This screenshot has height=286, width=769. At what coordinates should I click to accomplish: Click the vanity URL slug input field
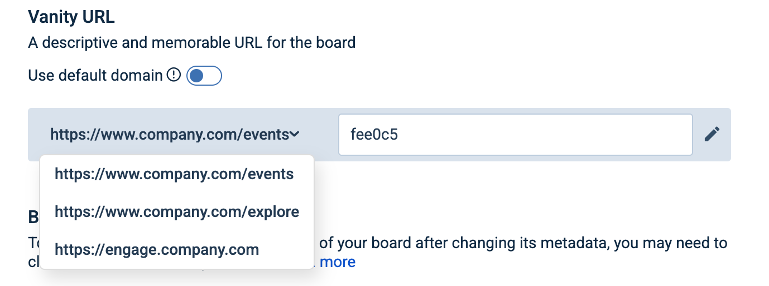point(515,135)
